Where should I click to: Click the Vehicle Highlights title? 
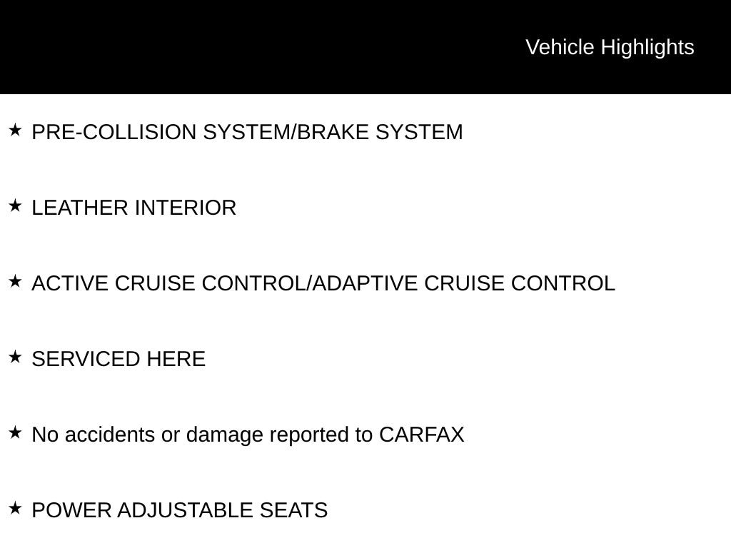[x=610, y=48]
